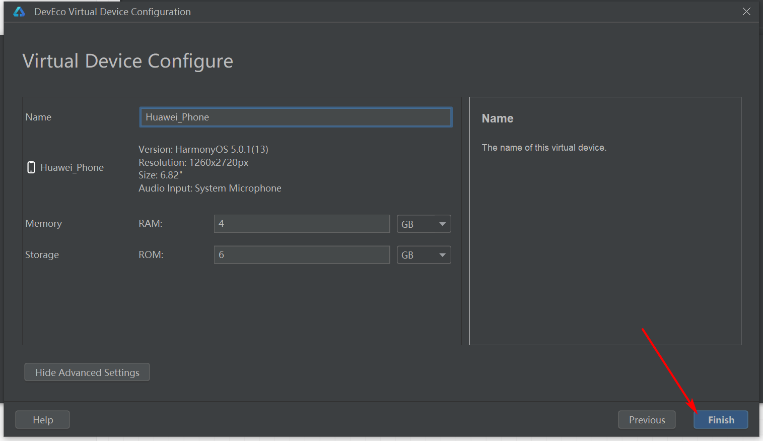Click the Virtual Device Configure heading
This screenshot has height=441, width=763.
[128, 61]
